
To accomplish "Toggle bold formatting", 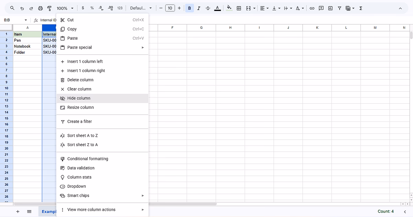I will tap(189, 8).
